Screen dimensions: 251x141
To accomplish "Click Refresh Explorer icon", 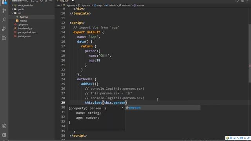I will pyautogui.click(x=42, y=1).
